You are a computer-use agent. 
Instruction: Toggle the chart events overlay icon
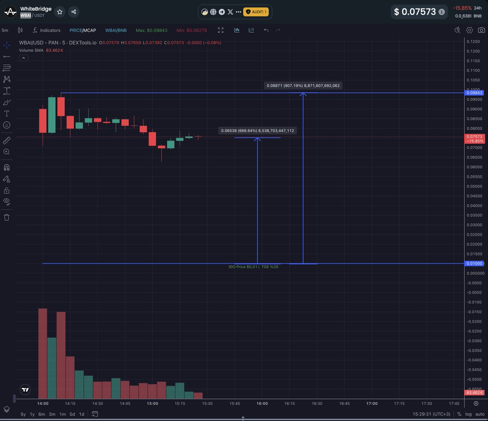(251, 30)
